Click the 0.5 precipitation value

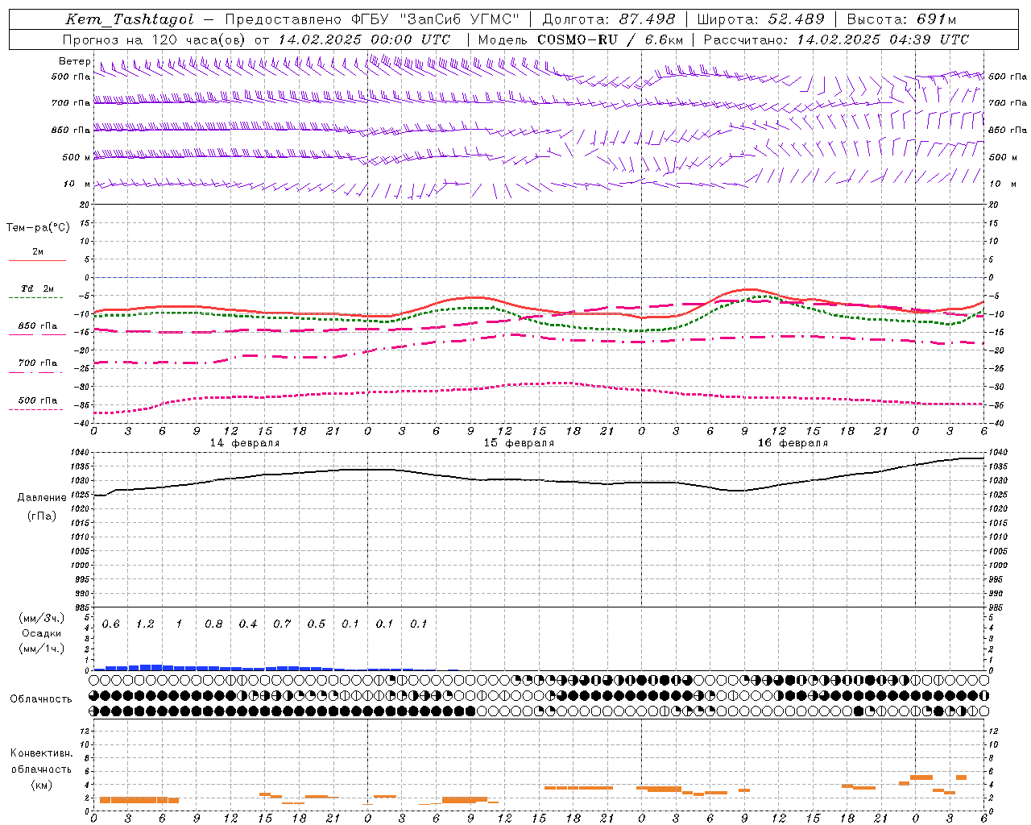coord(317,624)
